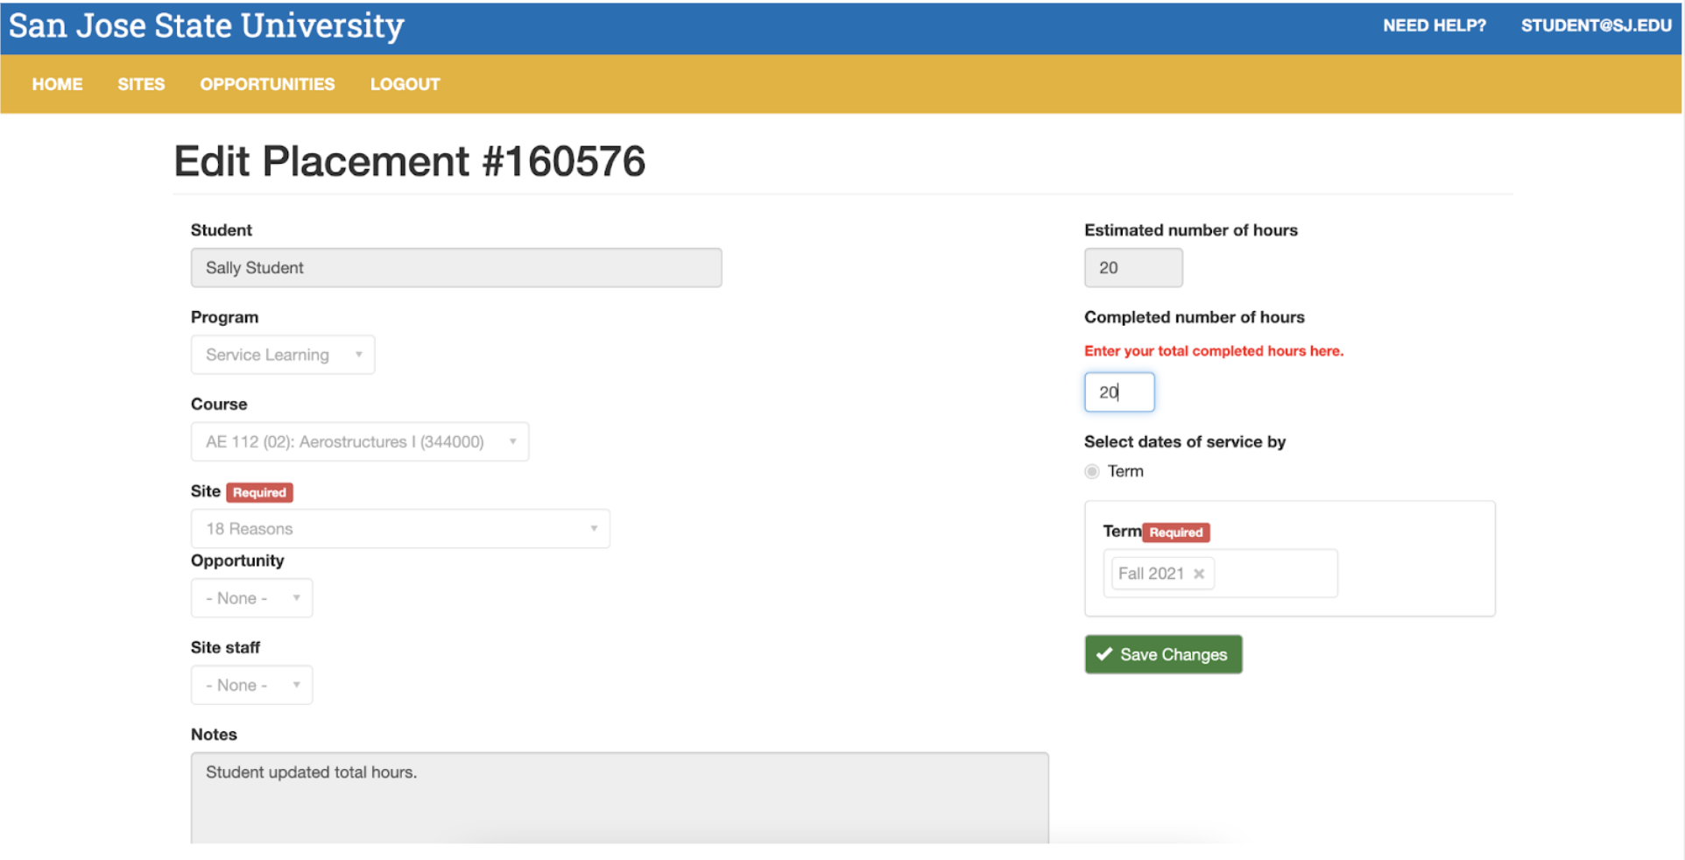Screen dimensions: 1685x860
Task: Click Logout in the navigation bar
Action: 405,84
